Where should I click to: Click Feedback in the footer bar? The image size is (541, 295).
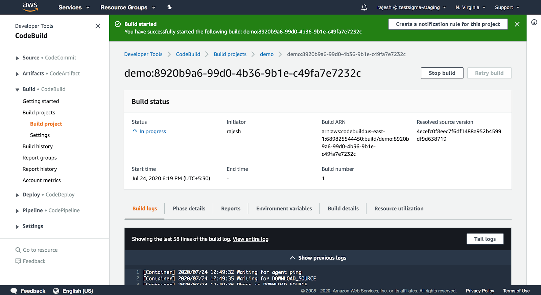(33, 291)
